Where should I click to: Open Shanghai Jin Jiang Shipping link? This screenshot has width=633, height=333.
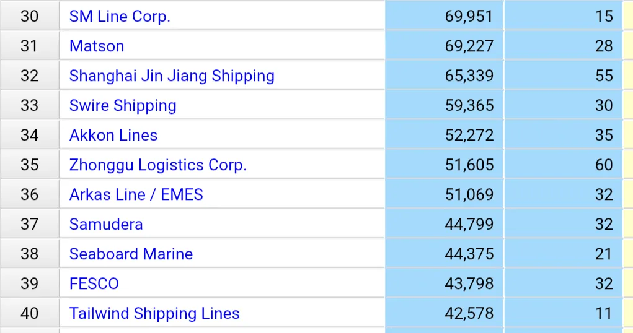coord(172,76)
